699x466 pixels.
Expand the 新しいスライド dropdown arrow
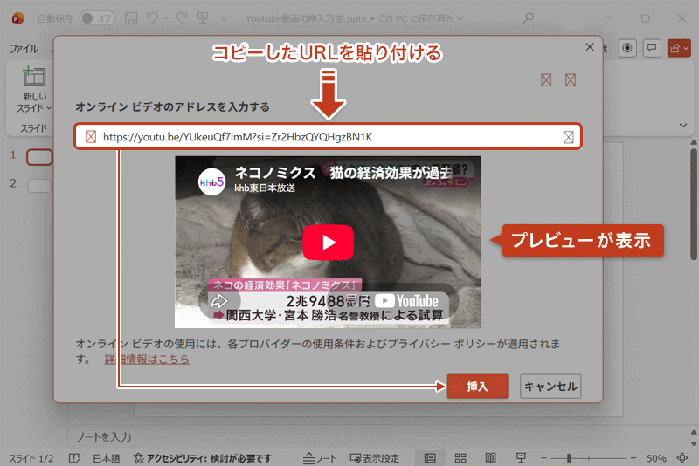[x=49, y=108]
